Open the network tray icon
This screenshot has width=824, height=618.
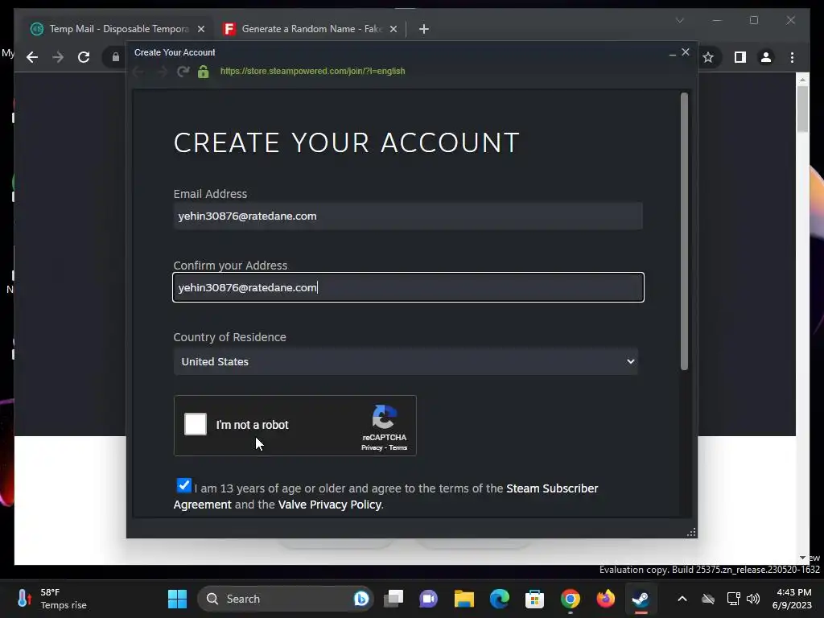[733, 599]
